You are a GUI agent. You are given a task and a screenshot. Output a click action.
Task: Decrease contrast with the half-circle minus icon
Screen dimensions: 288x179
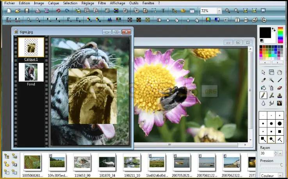pyautogui.click(x=49, y=20)
